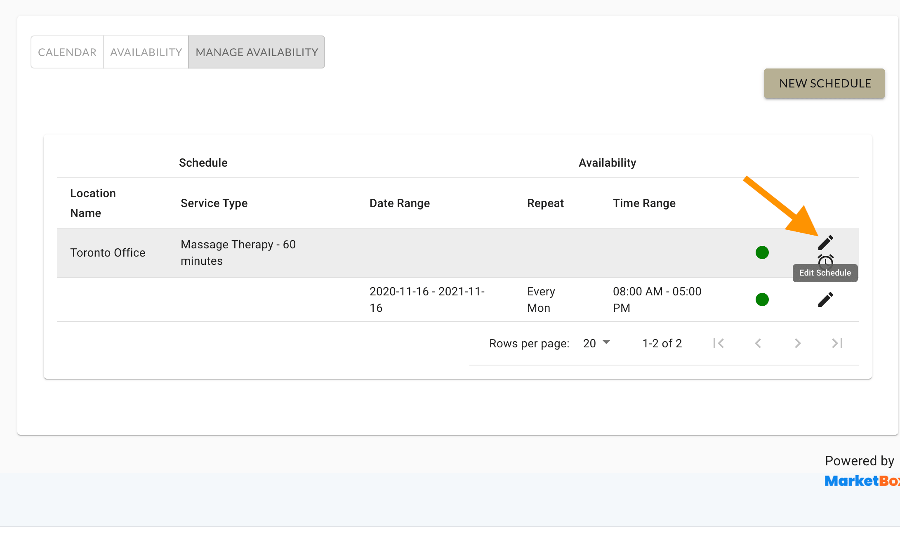Click the Time Range column header

644,203
